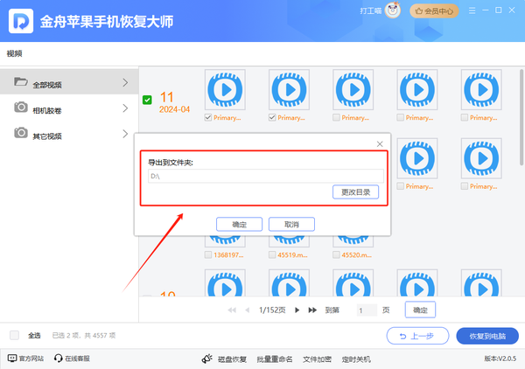Click the 其它视频 camera icon

pos(21,133)
